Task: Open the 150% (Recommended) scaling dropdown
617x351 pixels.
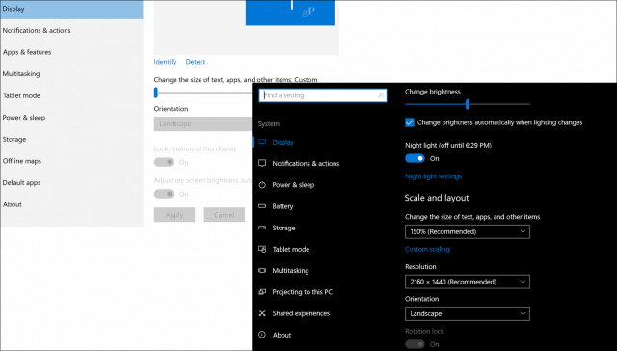Action: point(468,231)
